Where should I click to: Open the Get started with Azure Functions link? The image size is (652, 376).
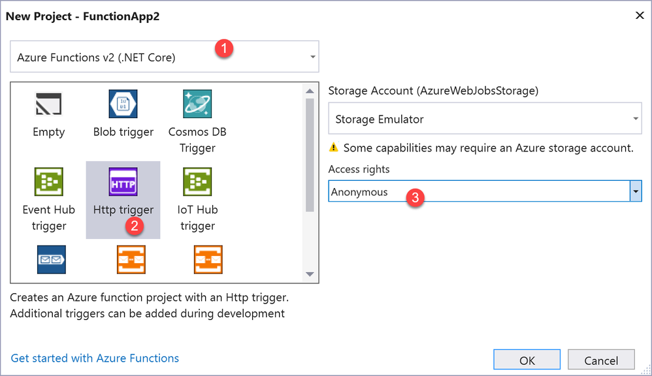pos(95,358)
